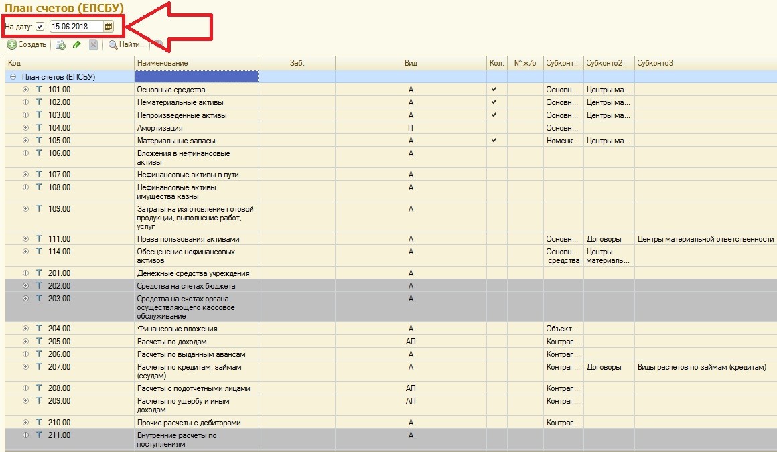The height and width of the screenshot is (452, 777).
Task: Click the T icon of account 201.00
Action: coord(39,273)
